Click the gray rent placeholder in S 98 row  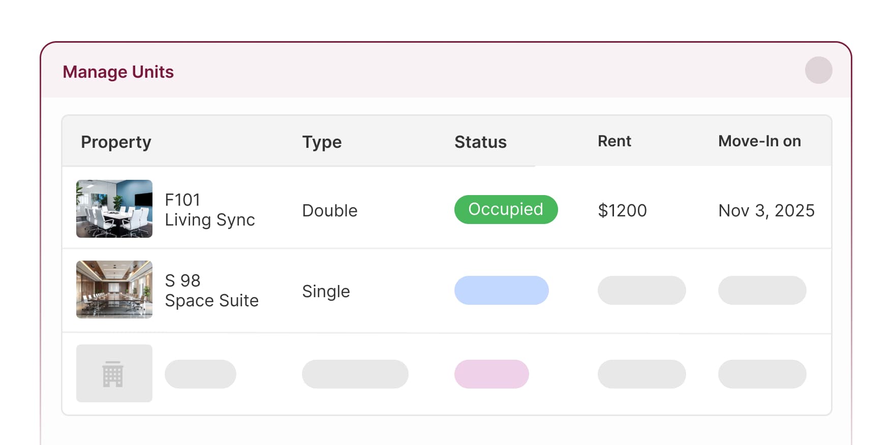pyautogui.click(x=641, y=291)
